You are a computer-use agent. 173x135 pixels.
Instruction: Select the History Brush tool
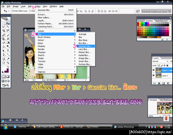pos(8,39)
